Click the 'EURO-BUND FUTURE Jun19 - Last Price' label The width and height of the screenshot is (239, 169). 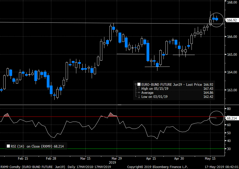tap(172, 84)
